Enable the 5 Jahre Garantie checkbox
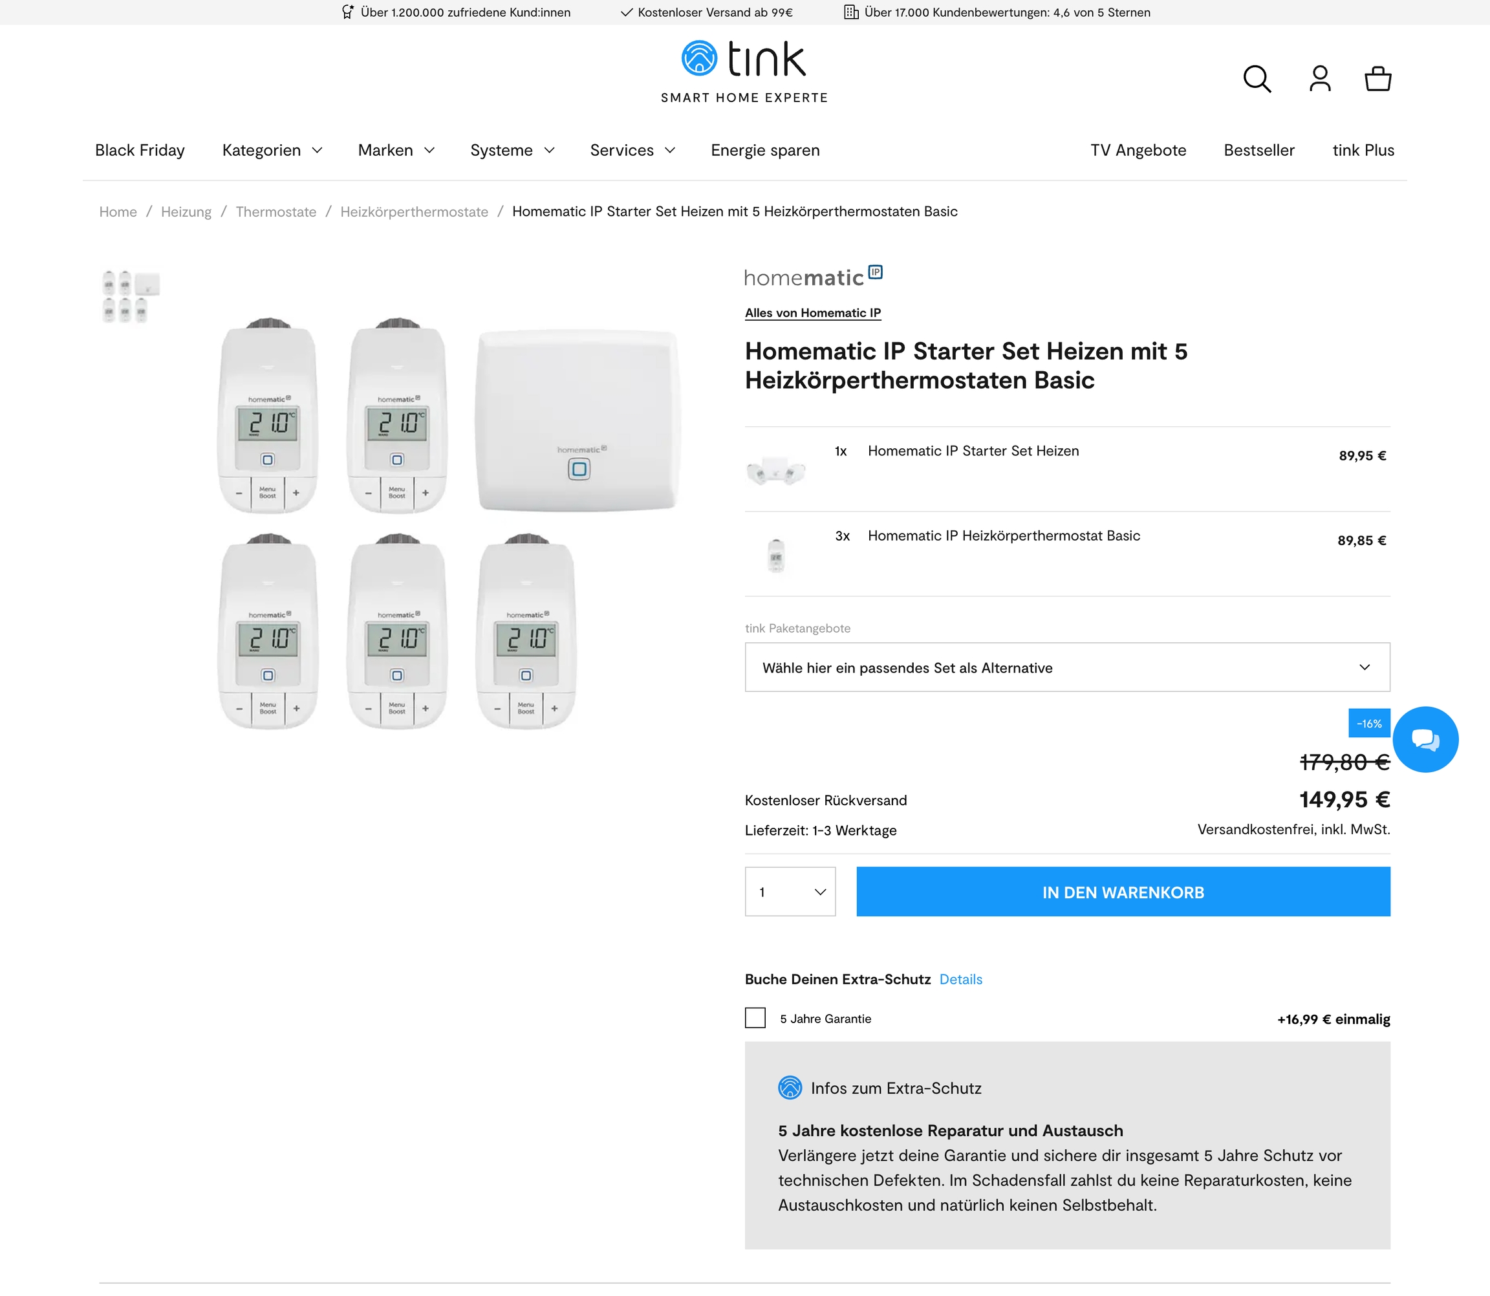This screenshot has width=1490, height=1296. (x=755, y=1017)
